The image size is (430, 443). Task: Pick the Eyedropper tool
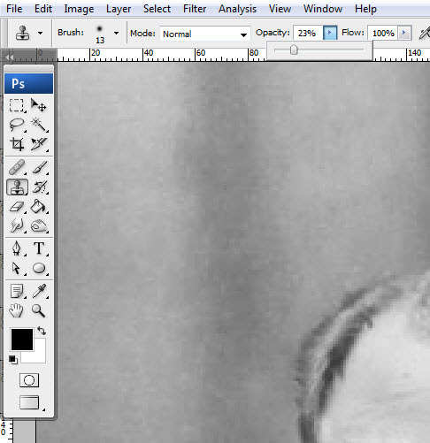[x=40, y=291]
